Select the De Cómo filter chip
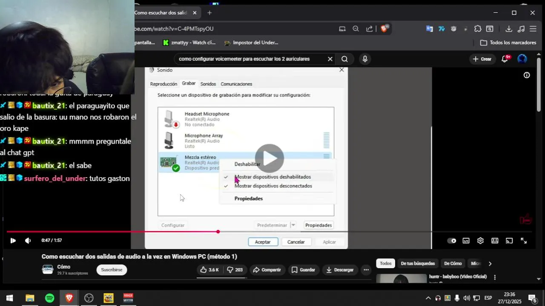Screen dimensions: 545x306 point(453,263)
